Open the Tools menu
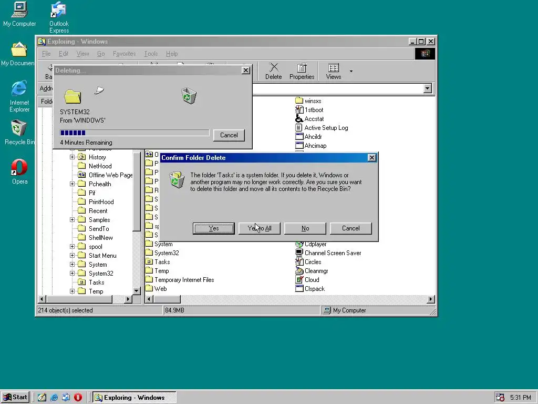 point(151,54)
